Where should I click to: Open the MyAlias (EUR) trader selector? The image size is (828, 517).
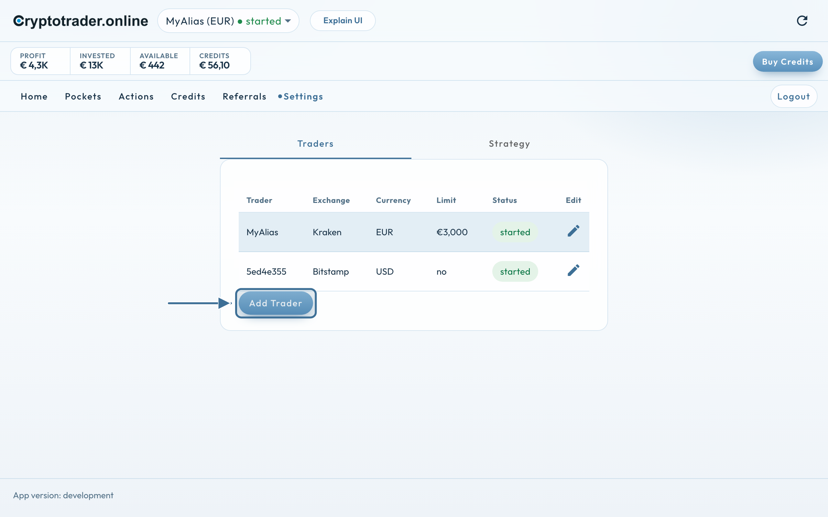228,21
